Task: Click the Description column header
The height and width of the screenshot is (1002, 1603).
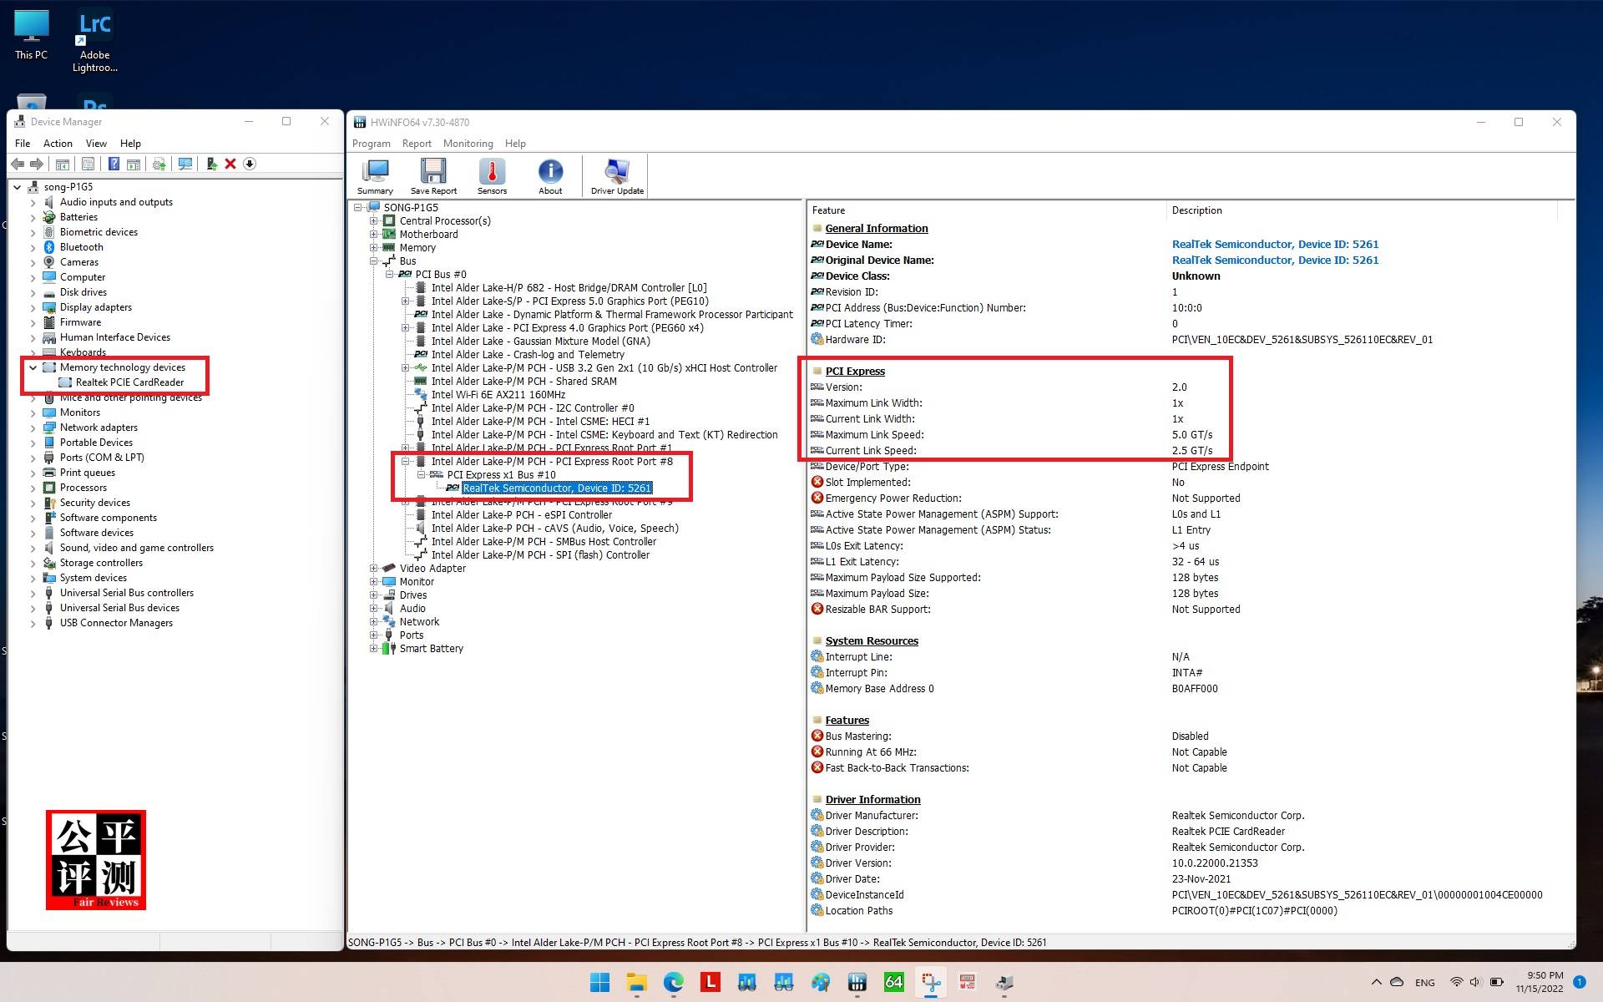Action: (x=1196, y=210)
